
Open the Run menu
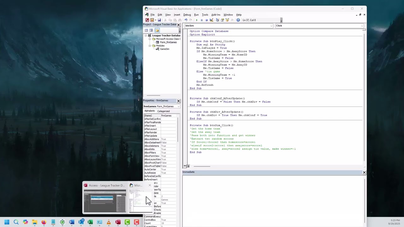[x=196, y=15]
